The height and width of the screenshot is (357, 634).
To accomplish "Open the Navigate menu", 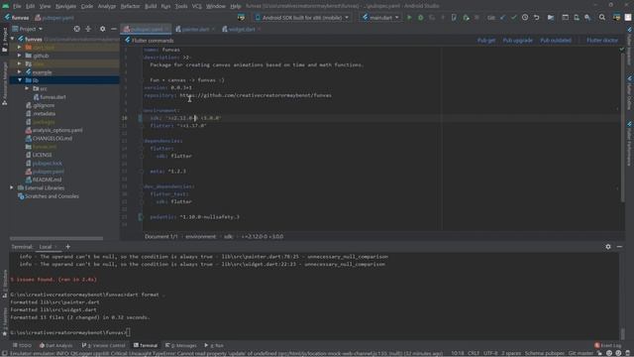I will point(65,6).
